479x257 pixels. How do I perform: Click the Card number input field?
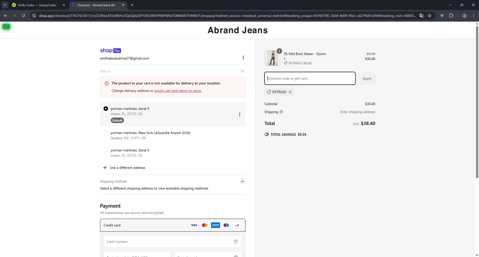[x=172, y=242]
